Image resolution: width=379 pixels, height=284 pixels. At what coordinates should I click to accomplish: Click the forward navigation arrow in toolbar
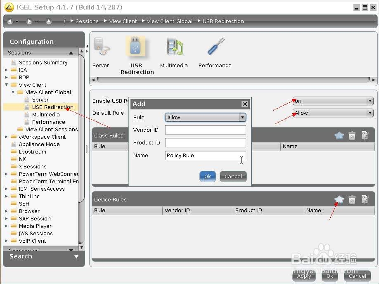[29, 21]
